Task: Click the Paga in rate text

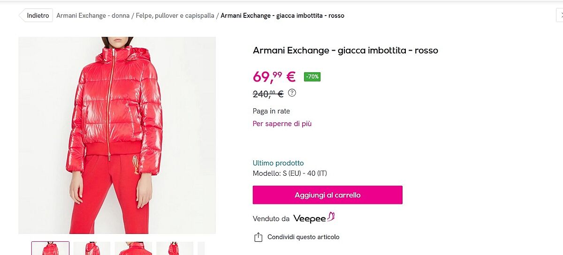Action: pyautogui.click(x=271, y=111)
